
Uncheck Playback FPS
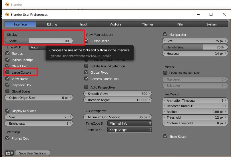click(x=7, y=85)
